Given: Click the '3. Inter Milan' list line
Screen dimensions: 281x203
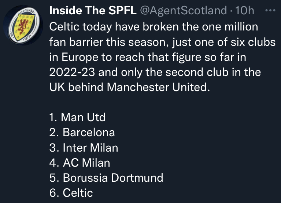Looking at the screenshot, I should pyautogui.click(x=84, y=148).
